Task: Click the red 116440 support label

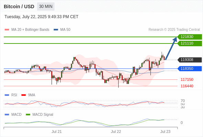Action: pos(187,86)
